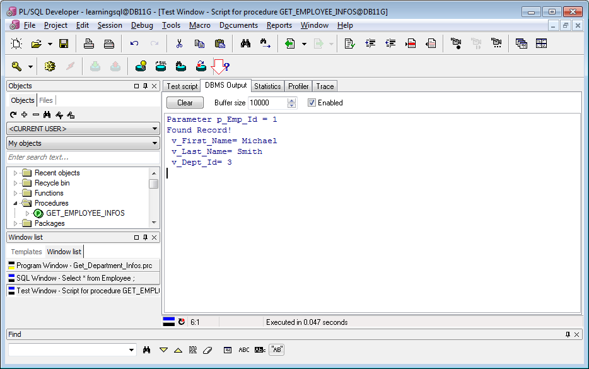Click the Refresh objects icon
This screenshot has width=589, height=369.
13,115
